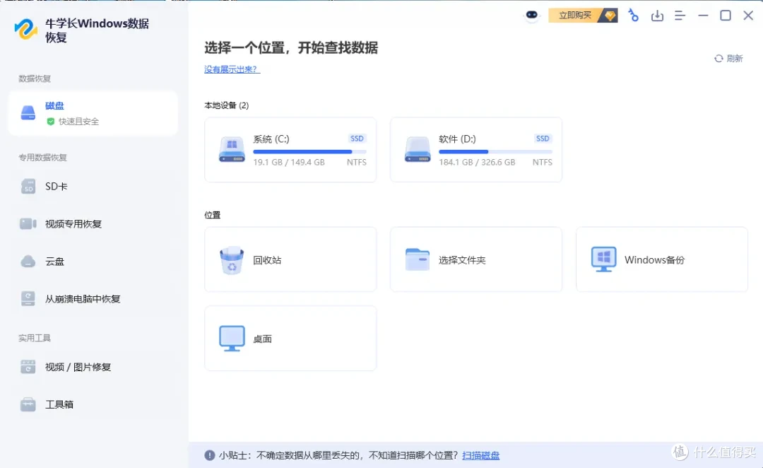
Task: Click the video/photo repair icon
Action: tap(28, 367)
